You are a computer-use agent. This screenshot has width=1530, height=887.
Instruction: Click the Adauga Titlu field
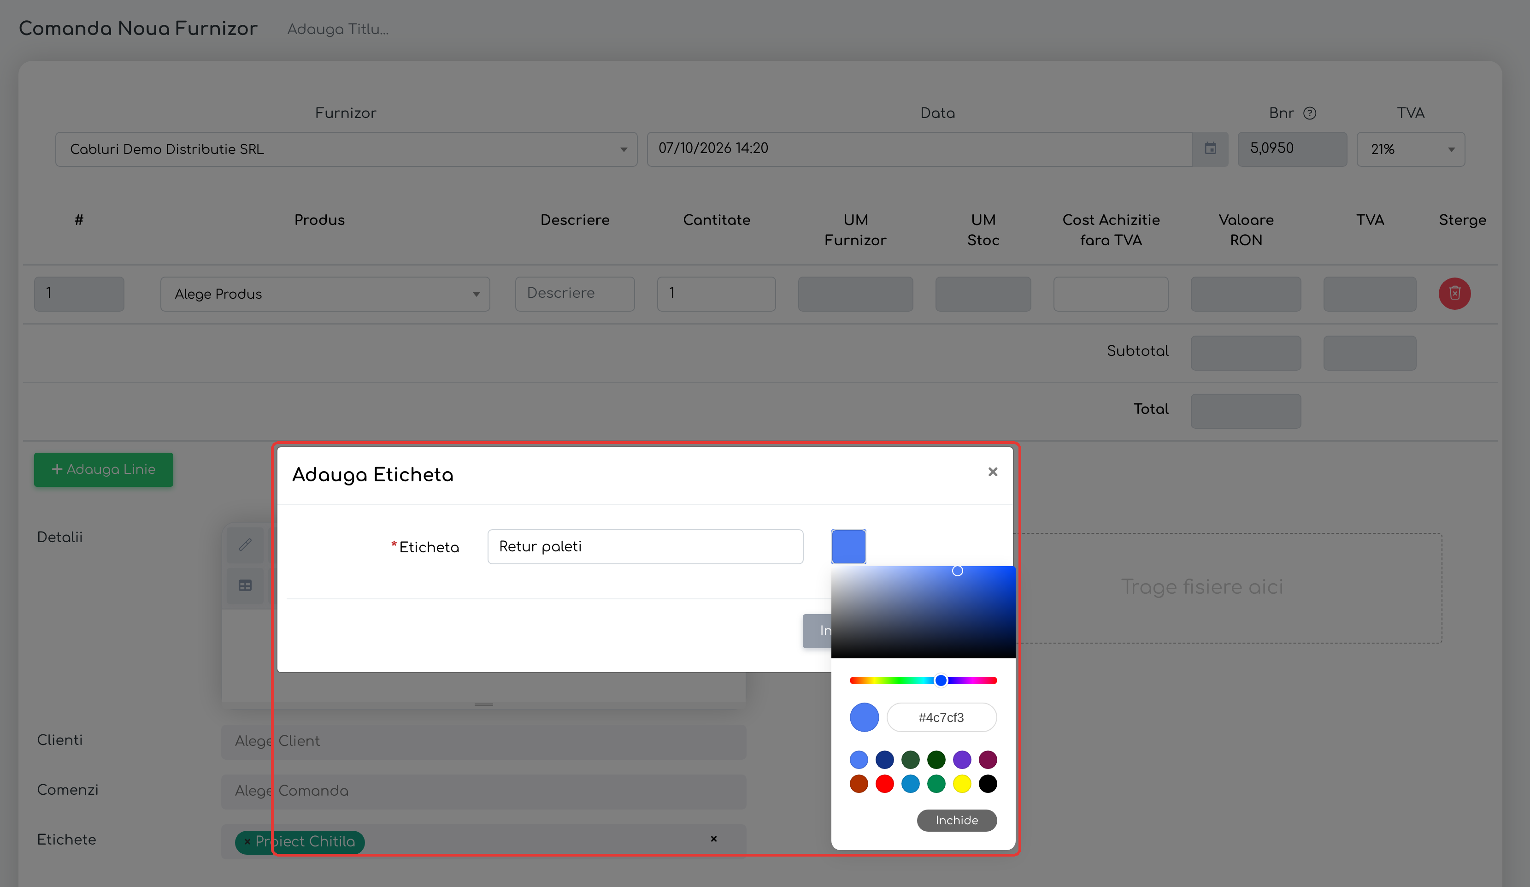pos(338,29)
